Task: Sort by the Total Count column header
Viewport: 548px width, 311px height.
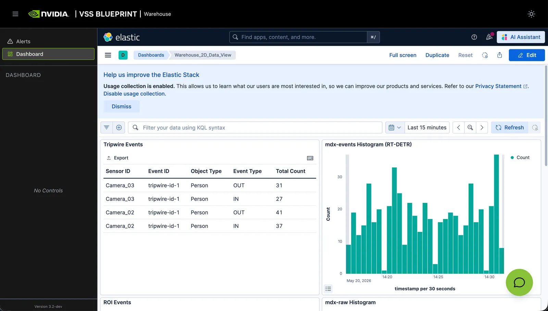Action: [x=290, y=171]
